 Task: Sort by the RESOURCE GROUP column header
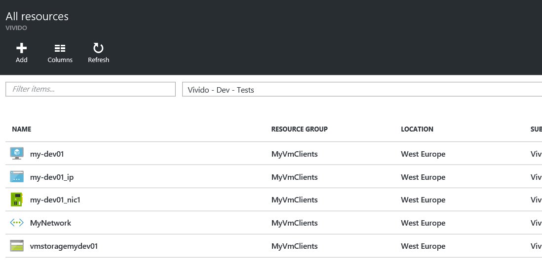299,129
